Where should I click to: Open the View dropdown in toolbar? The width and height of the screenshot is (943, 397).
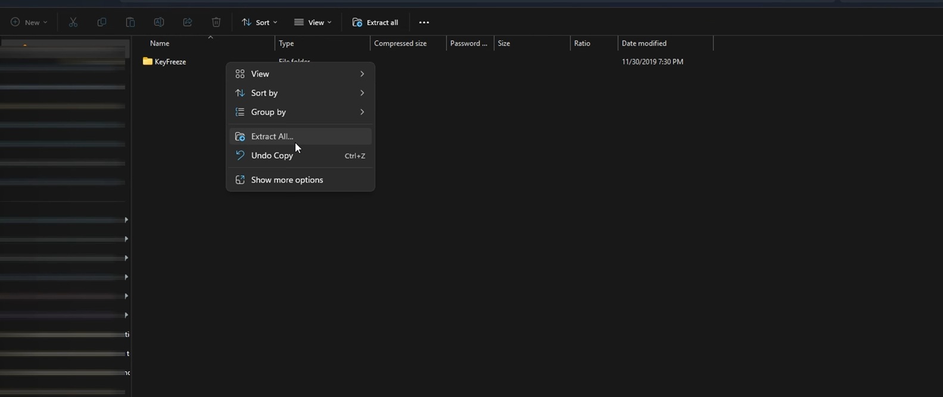(313, 23)
